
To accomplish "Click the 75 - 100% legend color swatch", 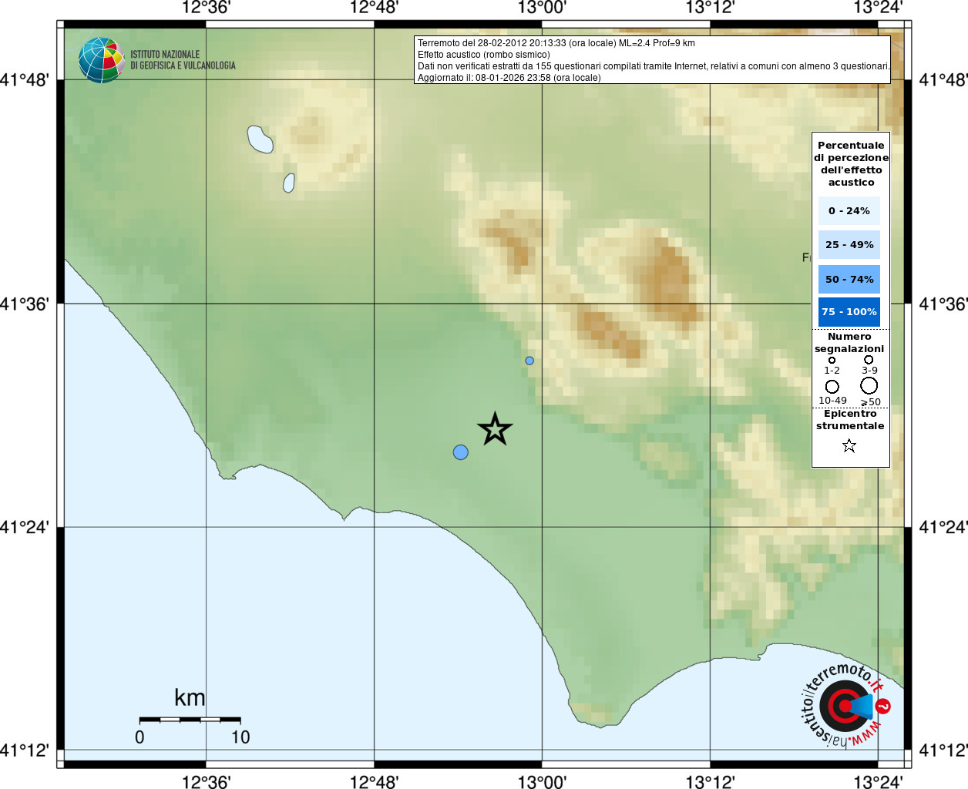I will 849,312.
